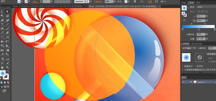Click the 制作蒙版 button
This screenshot has height=101, width=216.
pos(211,54)
